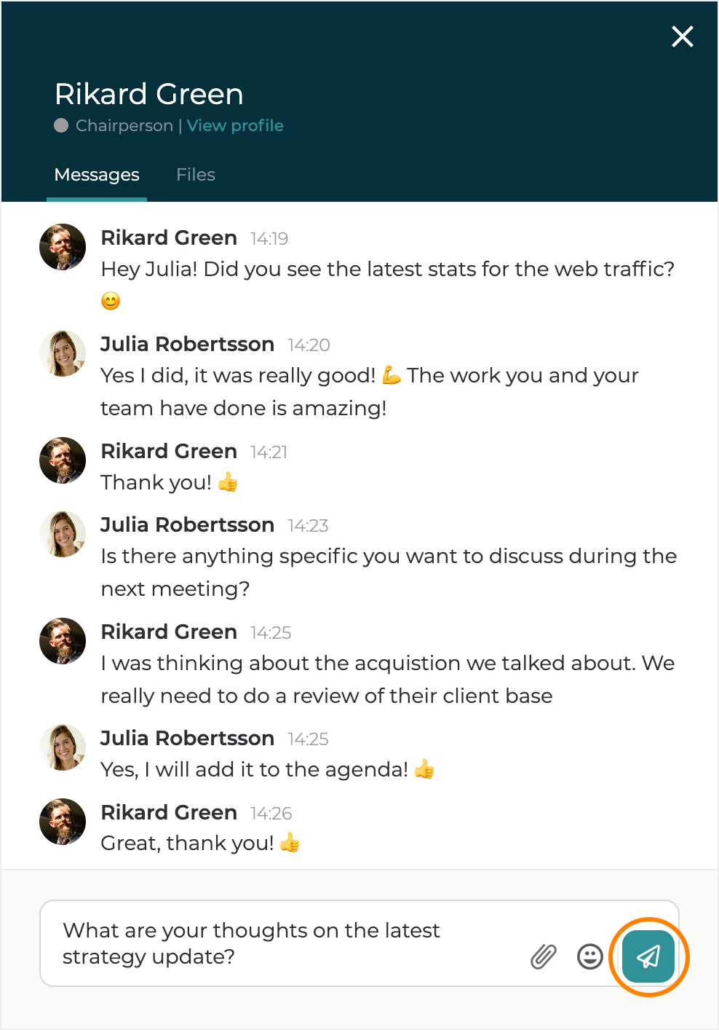Click sender name Julia Robertsson at 14:25
This screenshot has height=1030, width=719.
(x=187, y=738)
